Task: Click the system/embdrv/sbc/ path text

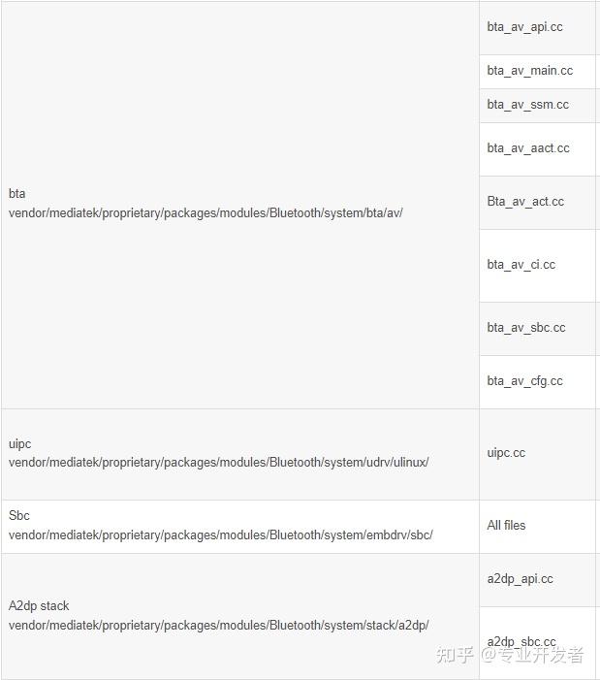Action: pos(220,534)
